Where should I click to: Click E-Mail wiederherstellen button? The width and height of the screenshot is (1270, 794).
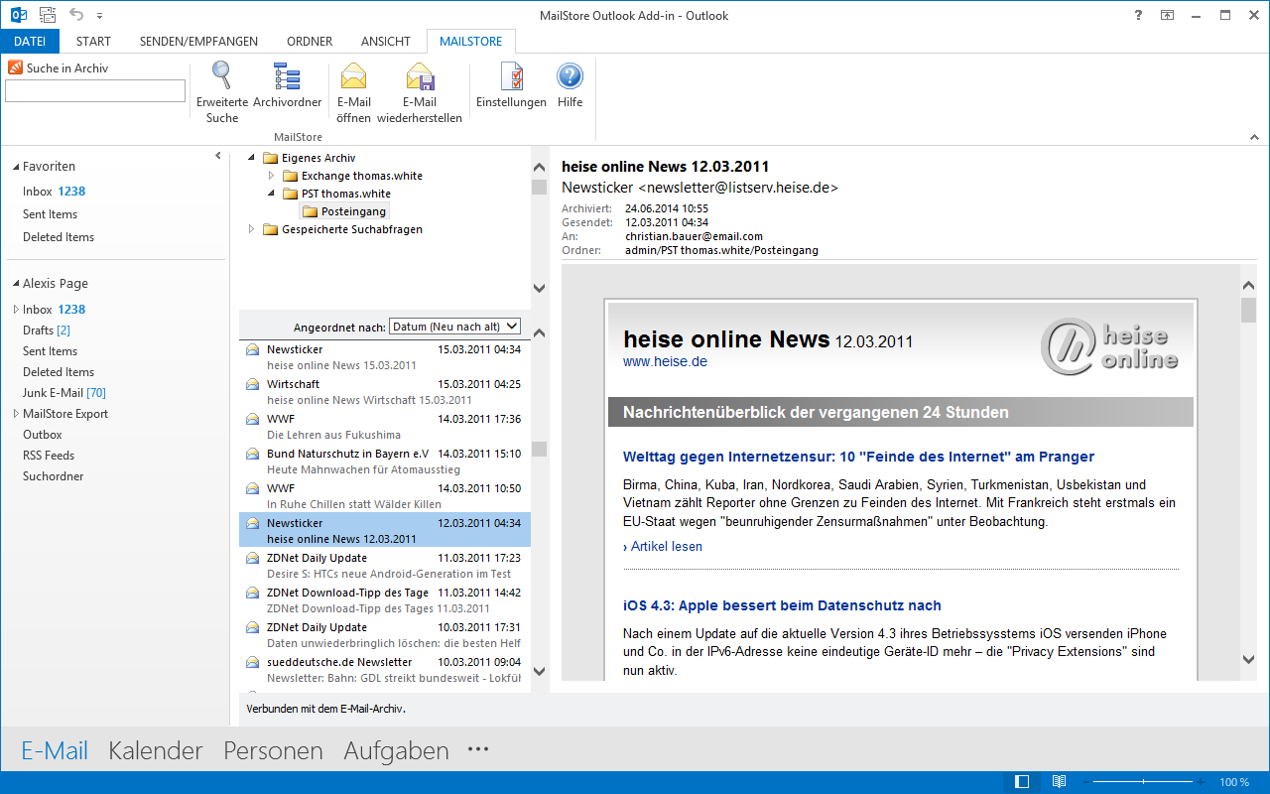(x=420, y=92)
